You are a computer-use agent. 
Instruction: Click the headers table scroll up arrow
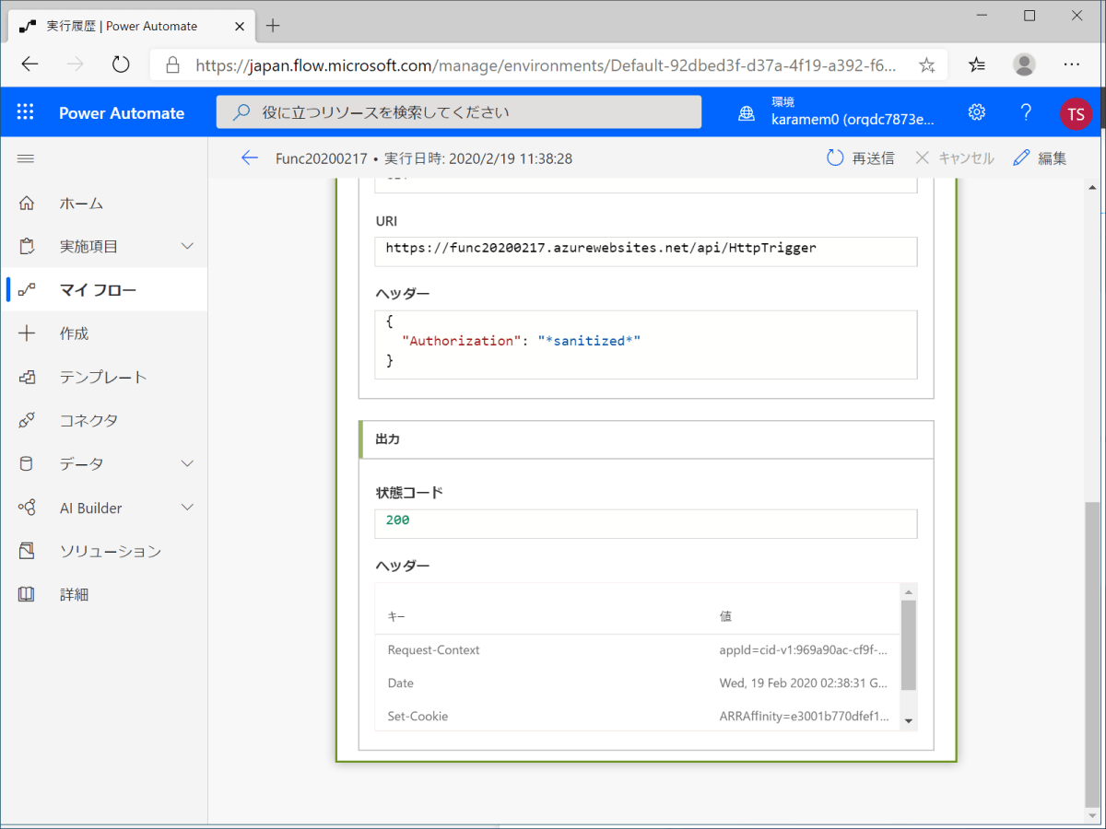[909, 592]
